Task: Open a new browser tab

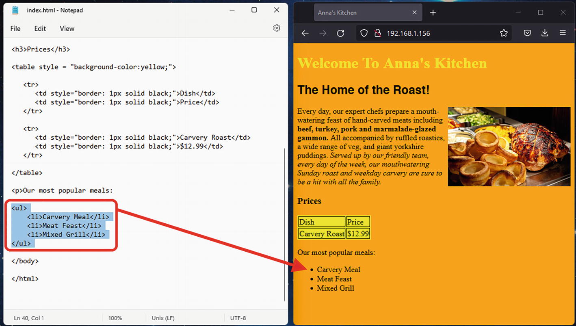Action: [x=433, y=13]
